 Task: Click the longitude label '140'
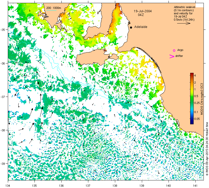click(x=169, y=185)
